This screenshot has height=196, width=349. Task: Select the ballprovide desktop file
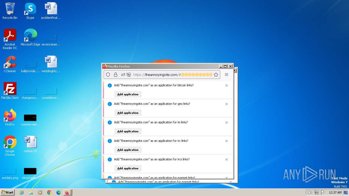(x=30, y=66)
